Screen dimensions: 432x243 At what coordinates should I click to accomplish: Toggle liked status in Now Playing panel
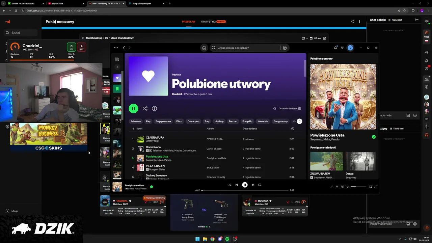coord(374,137)
